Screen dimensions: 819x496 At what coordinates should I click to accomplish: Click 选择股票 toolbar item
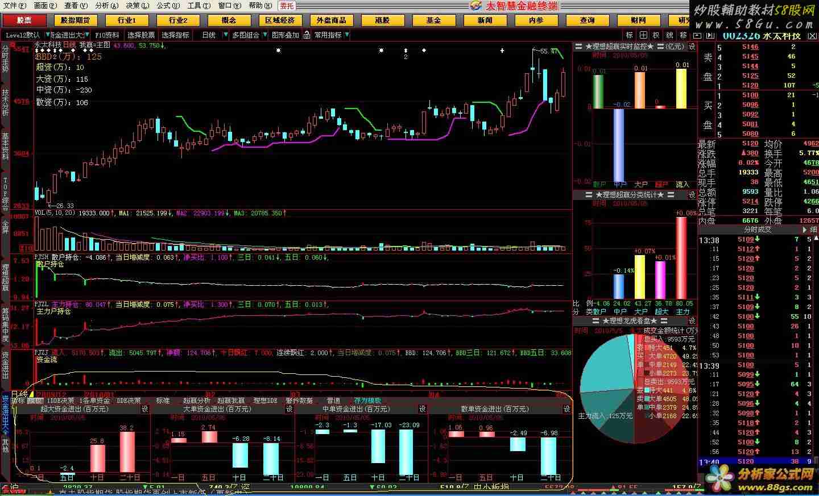coord(141,35)
